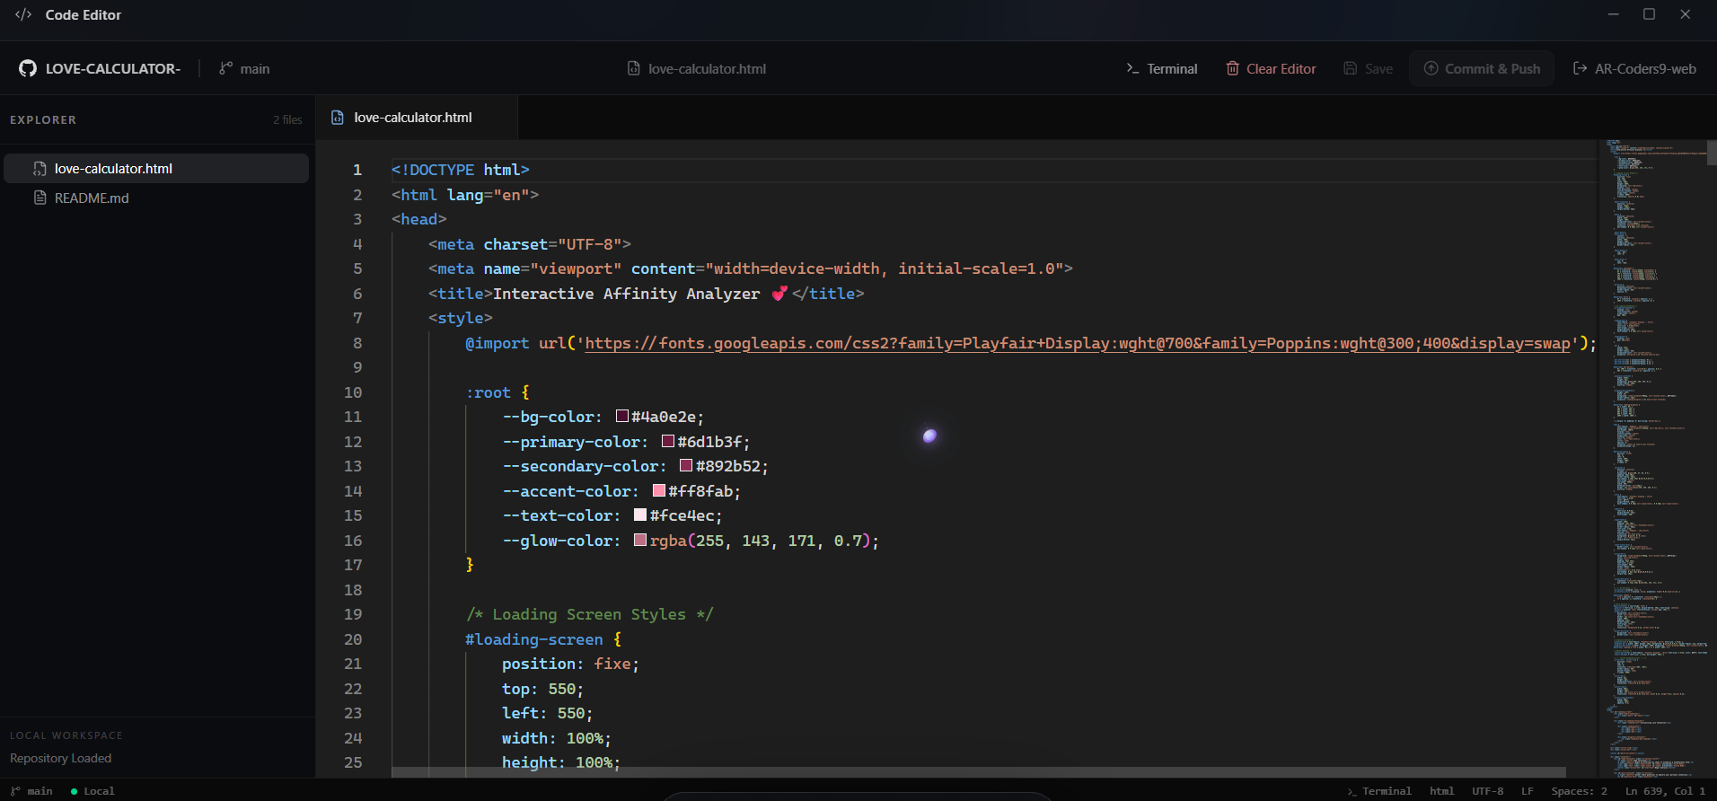Viewport: 1717px width, 801px height.
Task: Click the Terminal item in status bar
Action: [1379, 791]
